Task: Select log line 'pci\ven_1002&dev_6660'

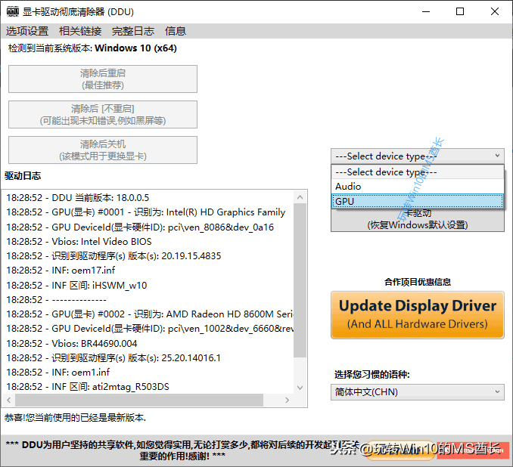Action: click(150, 329)
